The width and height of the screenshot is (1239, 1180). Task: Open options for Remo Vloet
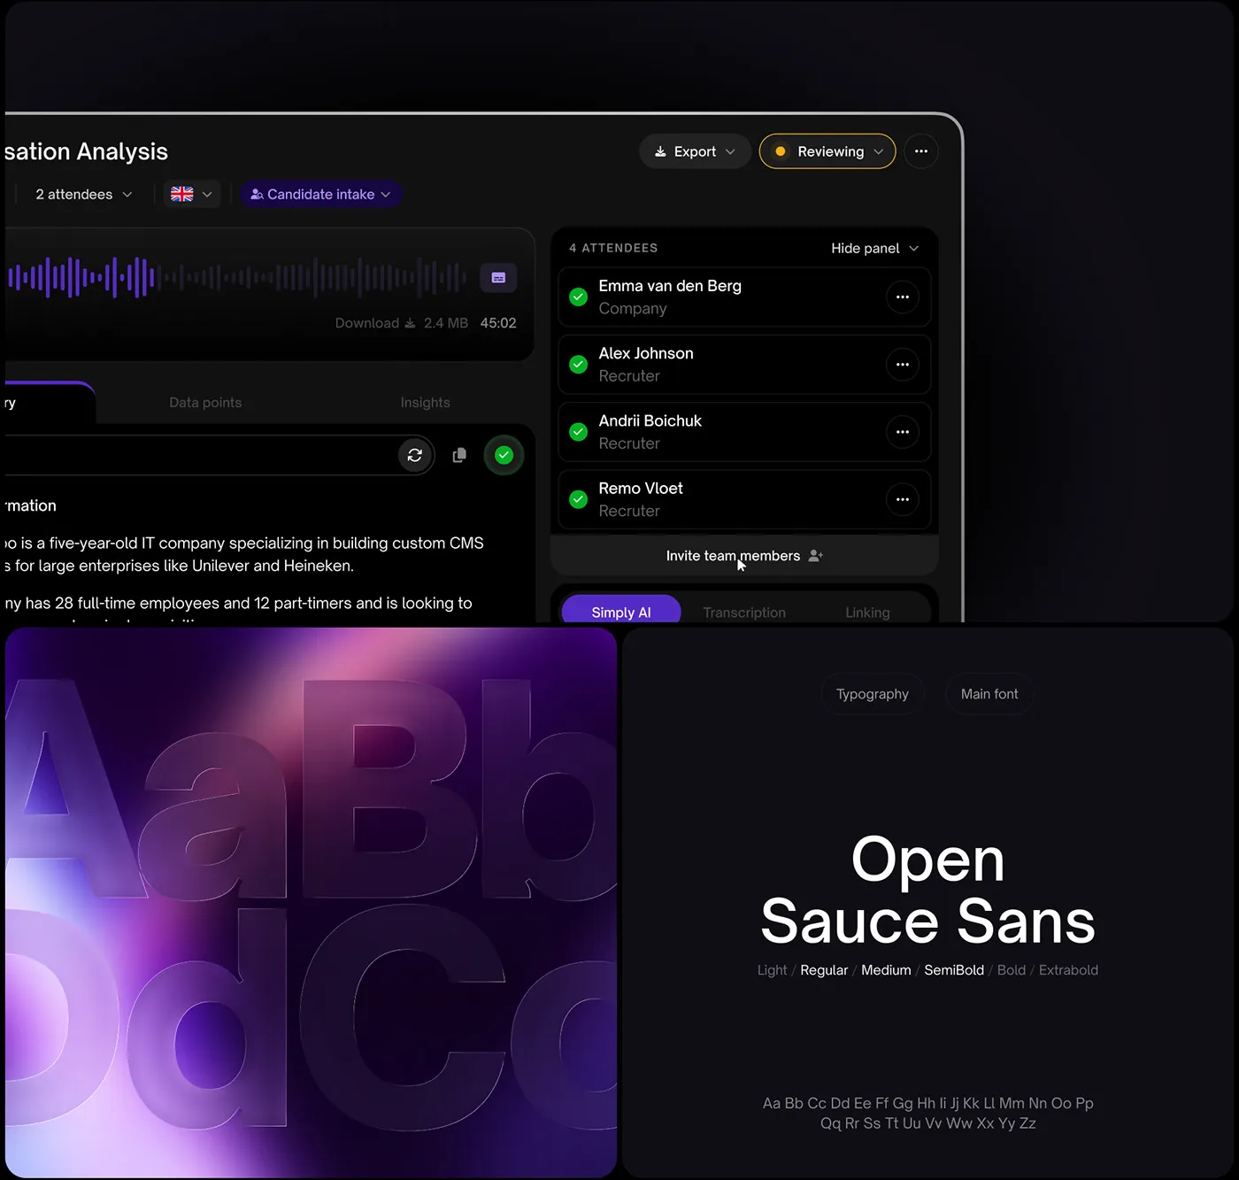click(x=902, y=499)
